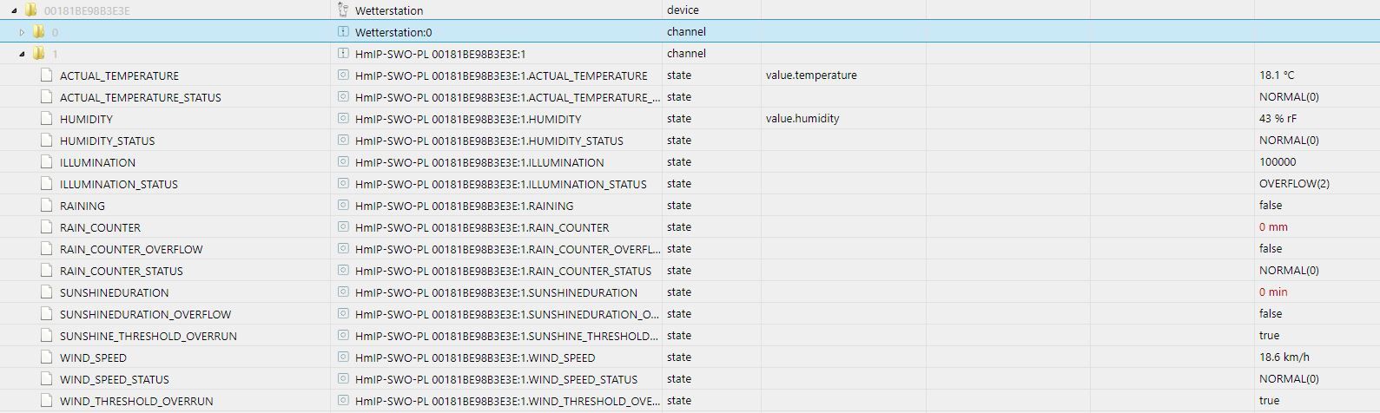The height and width of the screenshot is (413, 1380).
Task: Click the true value of SUNSHINE_THRESHOLD_OVERRUN
Action: [1269, 336]
